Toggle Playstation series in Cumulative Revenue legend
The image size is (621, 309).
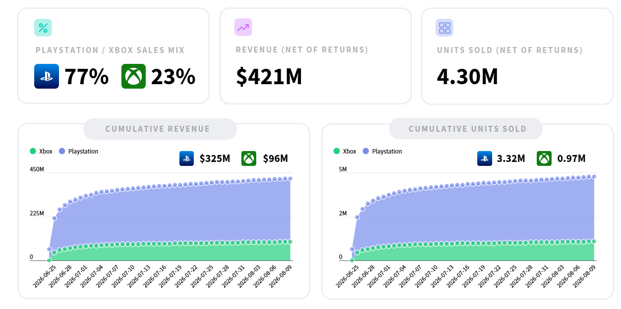78,151
